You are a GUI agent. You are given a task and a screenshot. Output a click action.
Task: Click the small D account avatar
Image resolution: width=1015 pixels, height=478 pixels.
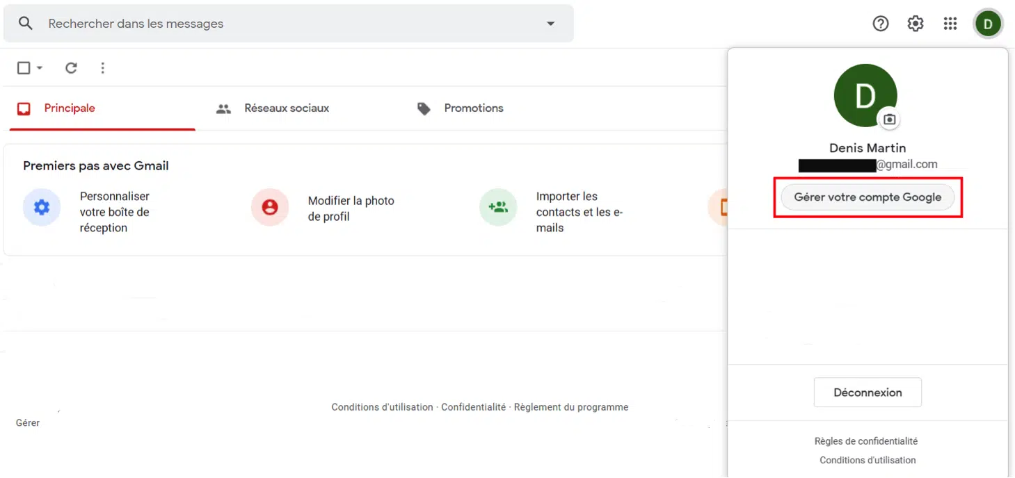[988, 24]
